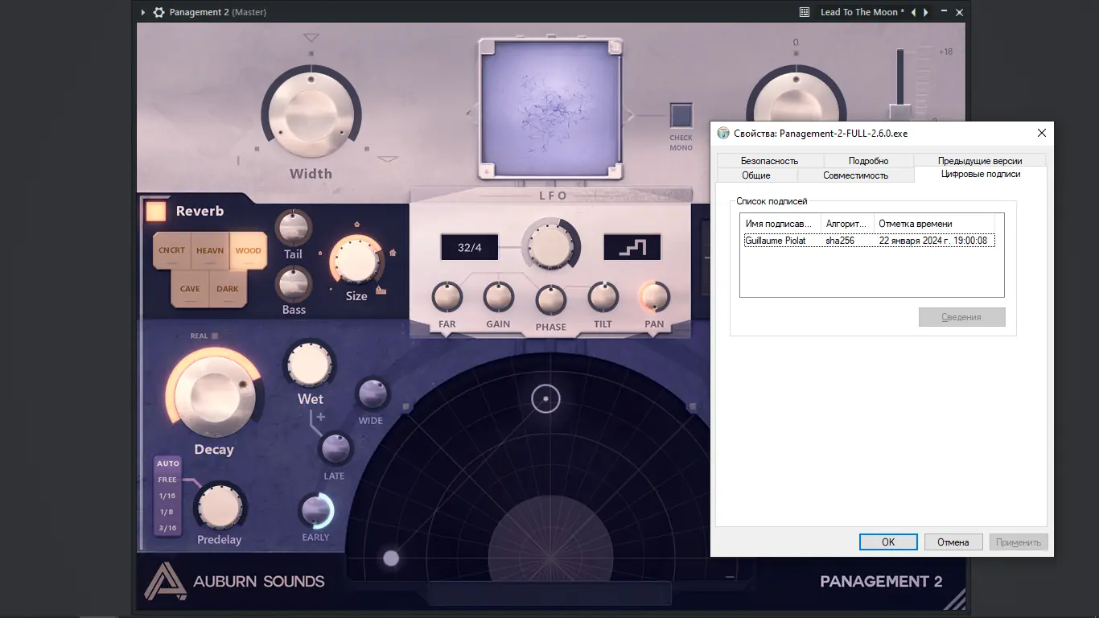This screenshot has height=618, width=1099.
Task: Open the LFO rate 32/4 selector
Action: point(469,247)
